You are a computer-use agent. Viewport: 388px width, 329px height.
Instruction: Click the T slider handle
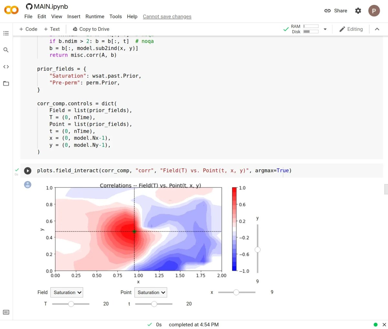71,304
